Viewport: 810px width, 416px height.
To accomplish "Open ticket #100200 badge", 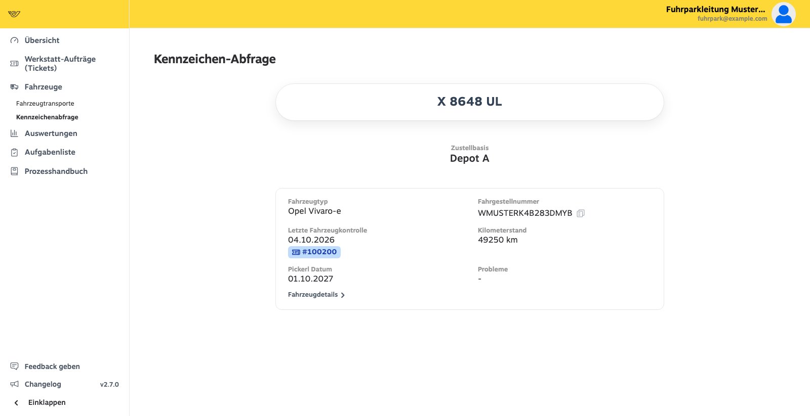I will [314, 252].
